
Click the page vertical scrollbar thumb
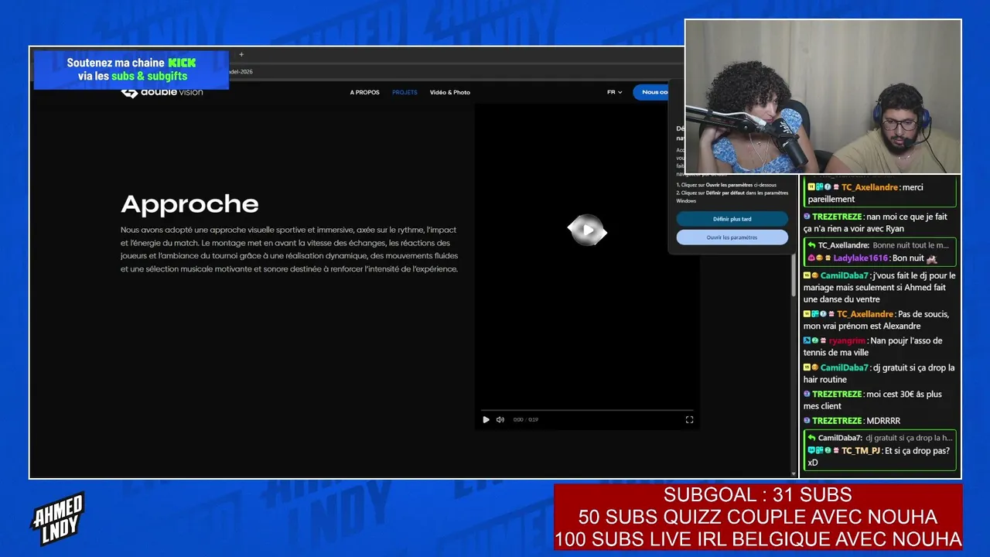[x=794, y=274]
